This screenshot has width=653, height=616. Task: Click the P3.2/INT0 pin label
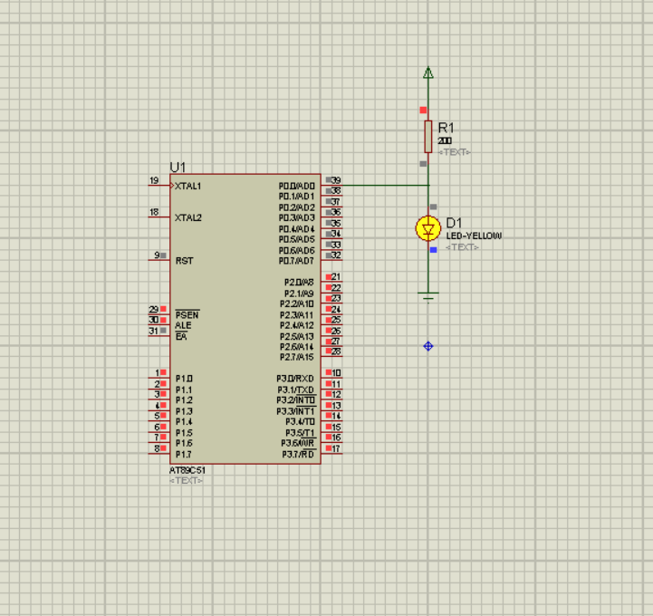tap(295, 400)
